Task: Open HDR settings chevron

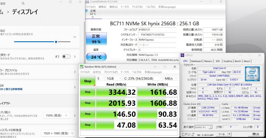Action: pos(75,87)
